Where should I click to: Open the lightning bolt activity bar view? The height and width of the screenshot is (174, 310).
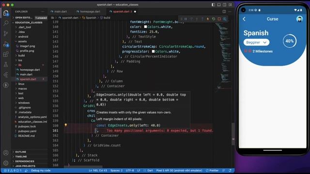click(x=6, y=85)
